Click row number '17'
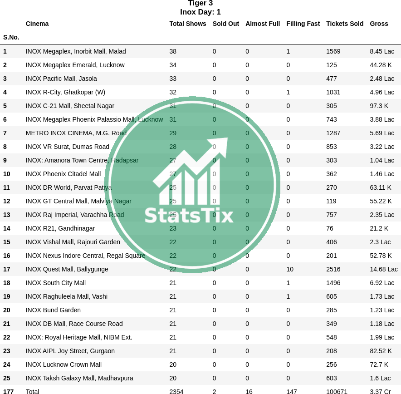The height and width of the screenshot is (394, 401). pos(7,269)
